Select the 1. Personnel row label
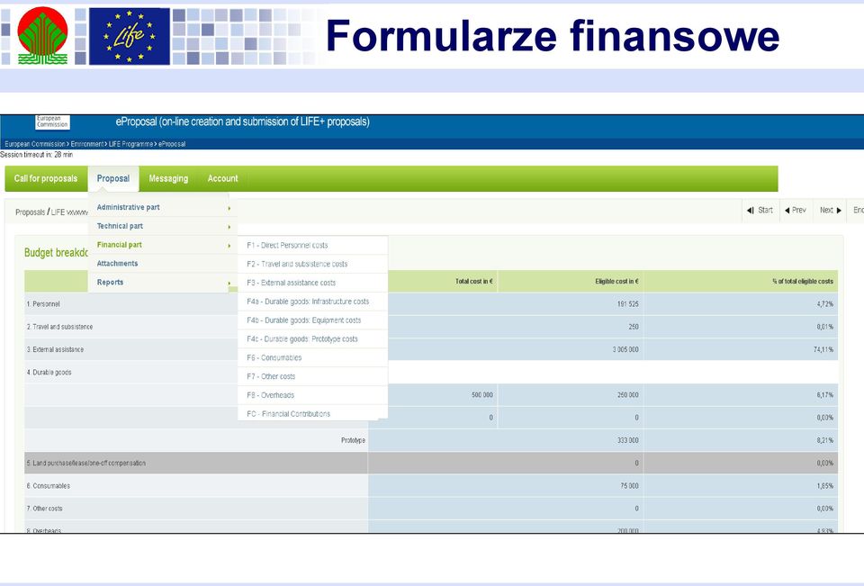This screenshot has height=586, width=864. click(x=43, y=303)
